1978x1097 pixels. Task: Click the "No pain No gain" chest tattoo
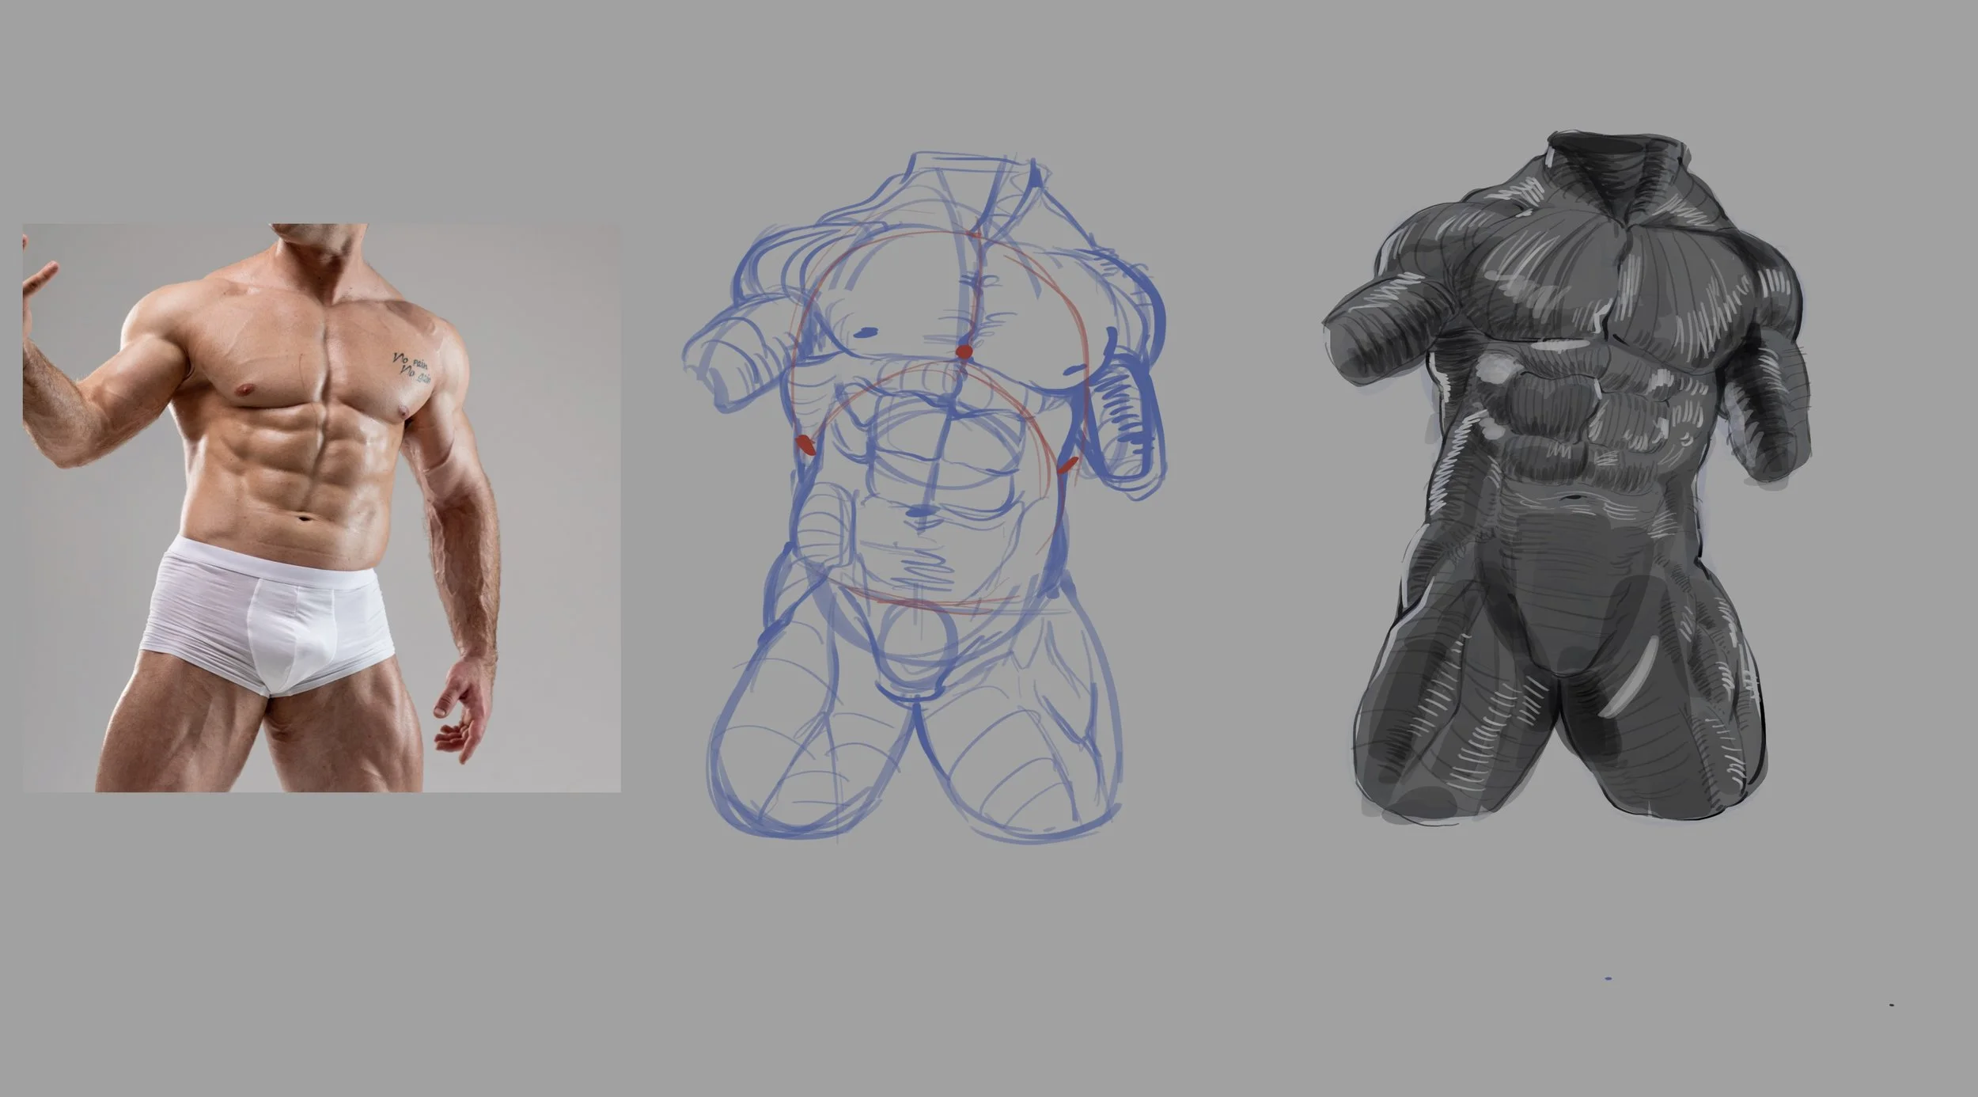411,369
